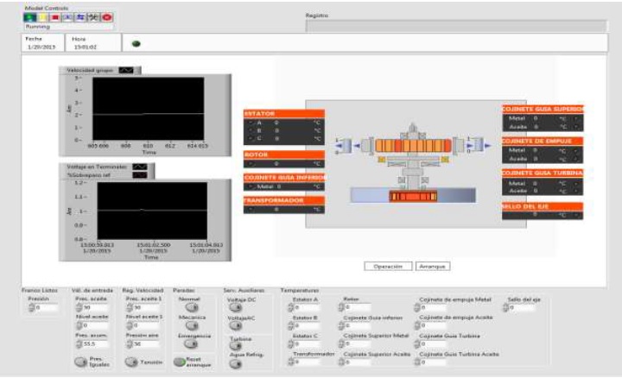Viewport: 622px width, 378px height.
Task: Switch to the Arranque tab
Action: [432, 266]
